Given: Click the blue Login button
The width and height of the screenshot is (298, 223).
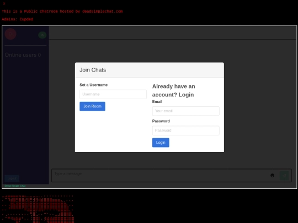Looking at the screenshot, I should (x=161, y=143).
